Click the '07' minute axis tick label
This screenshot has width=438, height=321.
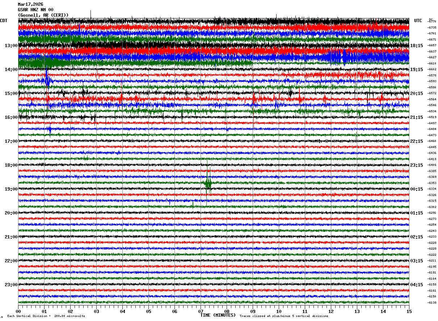[201, 311]
